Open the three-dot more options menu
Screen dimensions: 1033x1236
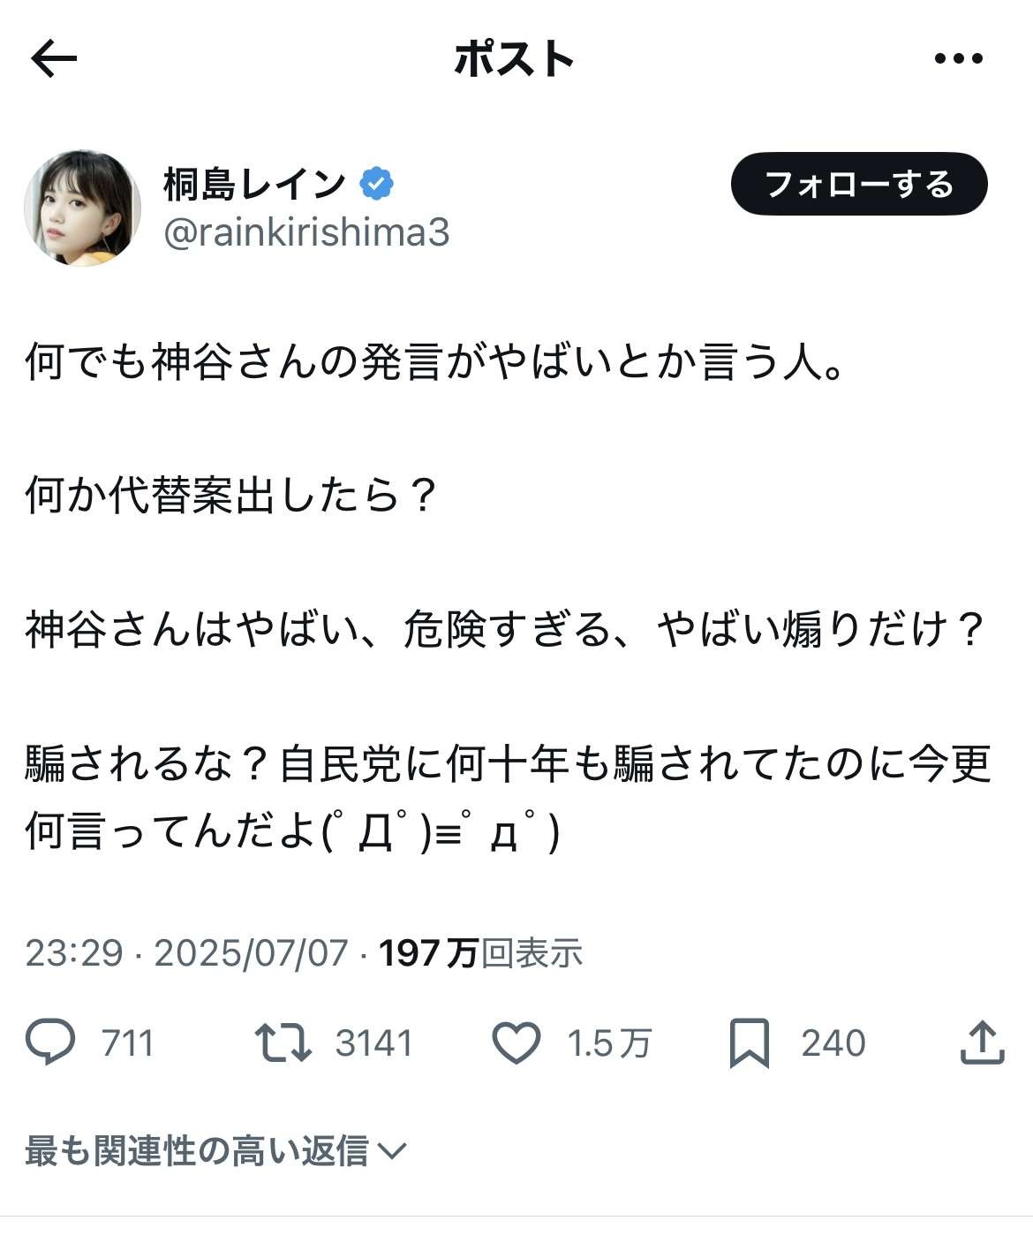958,59
